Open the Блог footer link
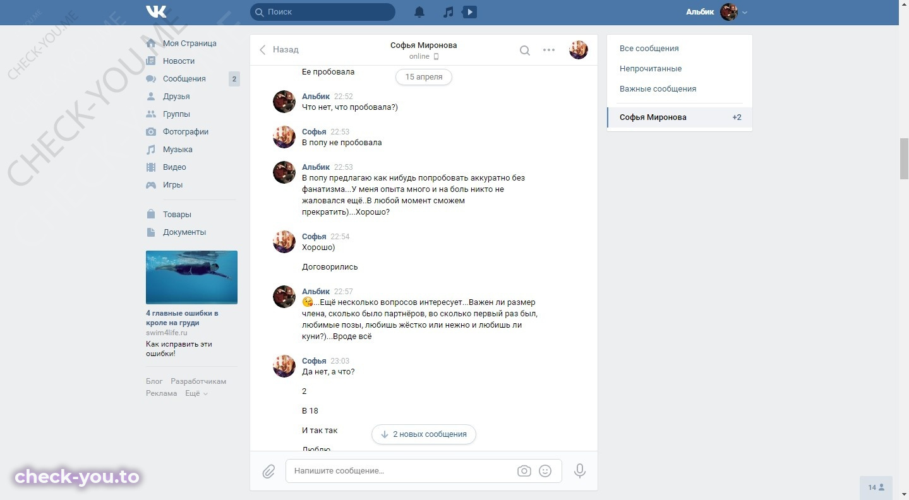The height and width of the screenshot is (500, 909). [154, 381]
